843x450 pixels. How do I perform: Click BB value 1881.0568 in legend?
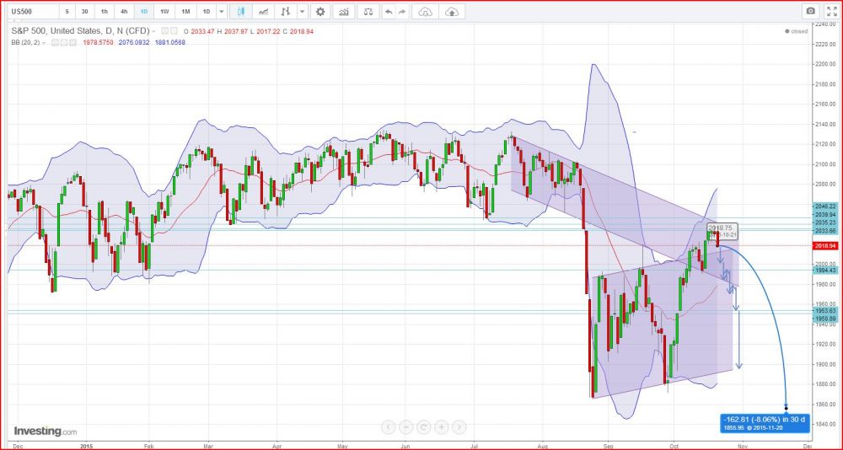[x=169, y=42]
